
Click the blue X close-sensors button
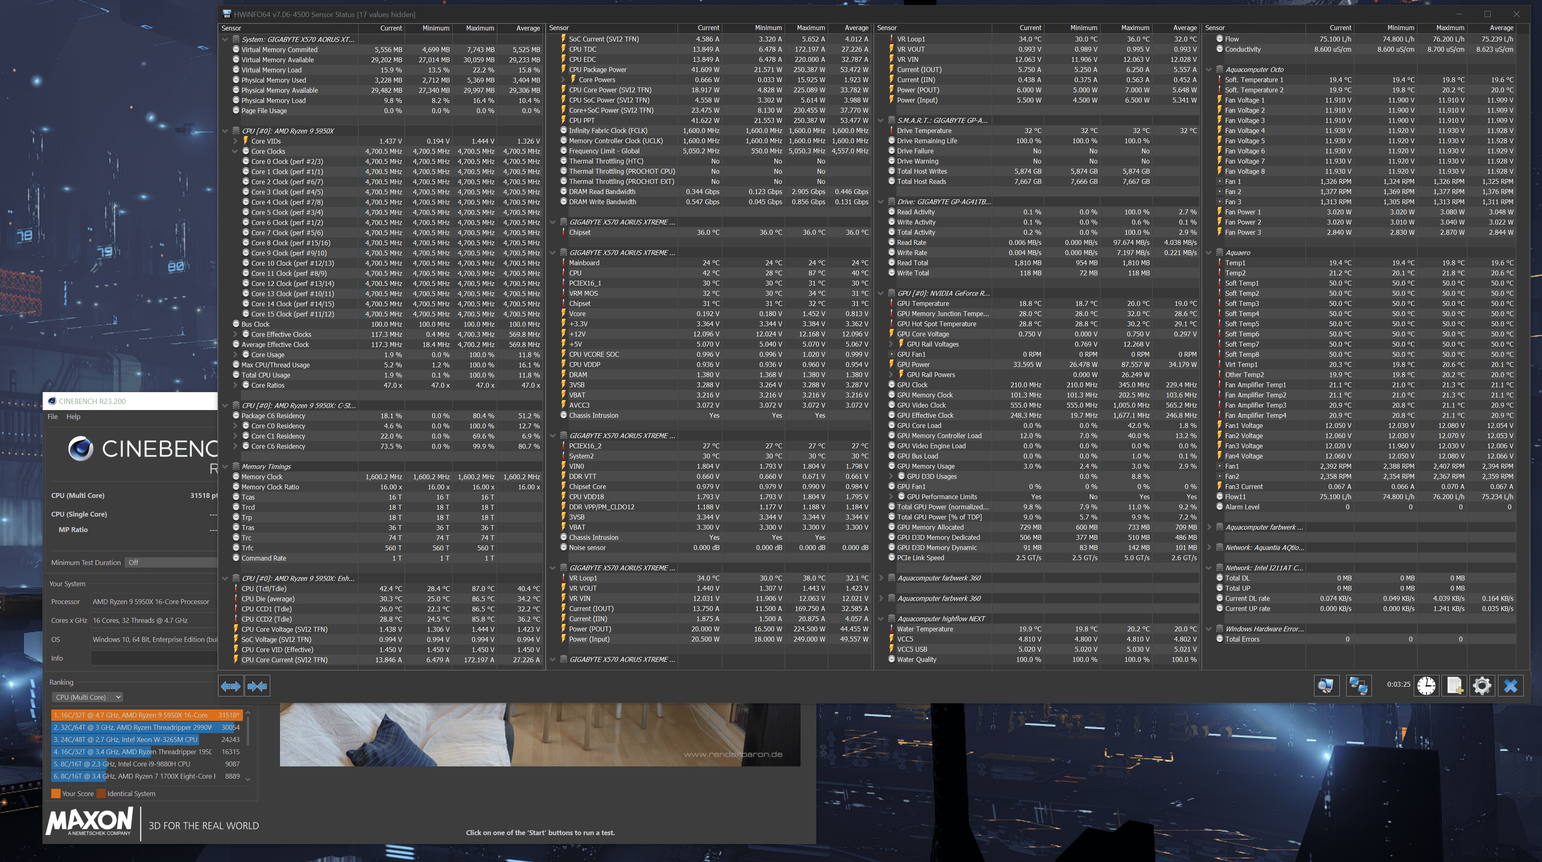[x=1510, y=685]
